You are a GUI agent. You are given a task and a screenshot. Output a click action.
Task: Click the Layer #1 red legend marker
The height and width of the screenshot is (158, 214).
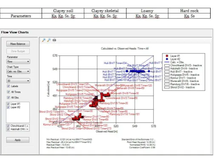(167, 56)
